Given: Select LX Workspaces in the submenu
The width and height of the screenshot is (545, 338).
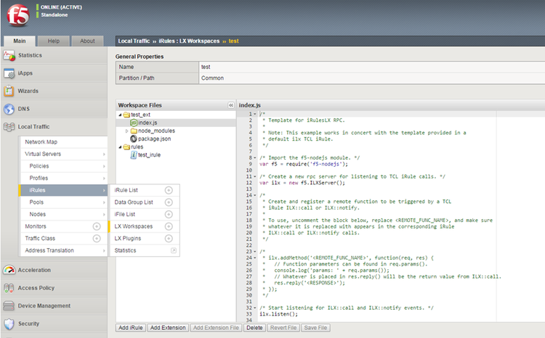Looking at the screenshot, I should click(x=133, y=226).
